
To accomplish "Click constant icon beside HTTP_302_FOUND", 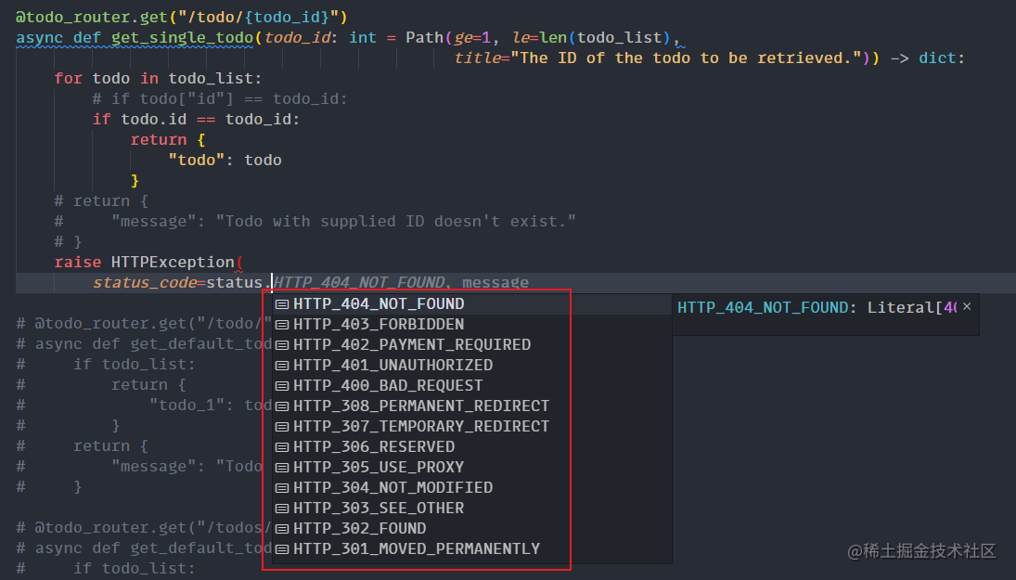I will coord(282,529).
